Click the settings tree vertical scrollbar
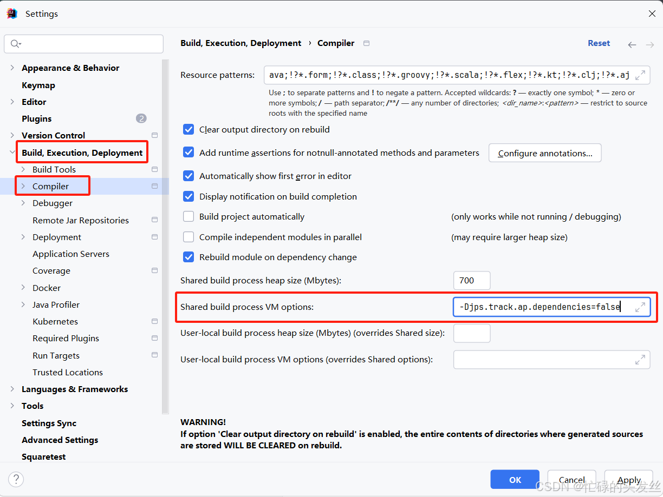The height and width of the screenshot is (497, 663). (x=166, y=237)
